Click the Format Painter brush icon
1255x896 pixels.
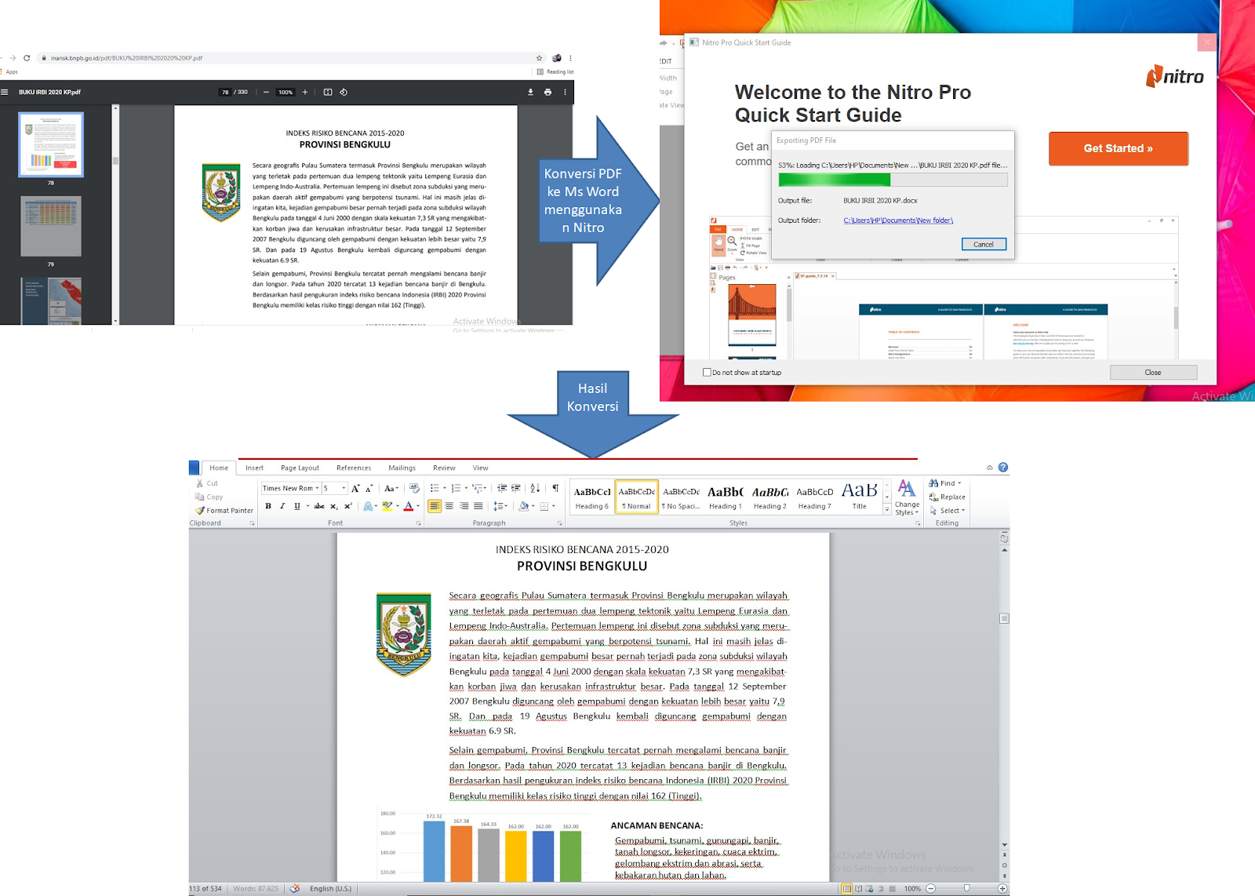[x=200, y=511]
